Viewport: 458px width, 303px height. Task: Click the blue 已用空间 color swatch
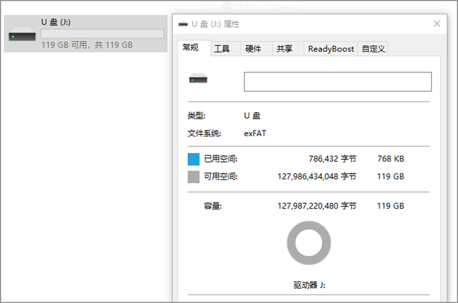[194, 159]
